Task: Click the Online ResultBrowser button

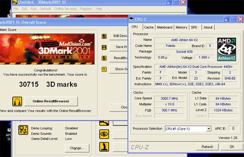Action: point(51,101)
